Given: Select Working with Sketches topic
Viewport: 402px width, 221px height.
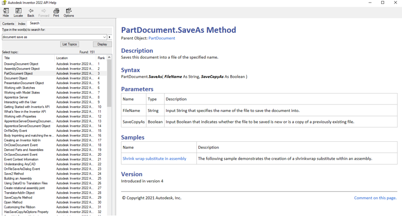Looking at the screenshot, I should click(x=19, y=88).
